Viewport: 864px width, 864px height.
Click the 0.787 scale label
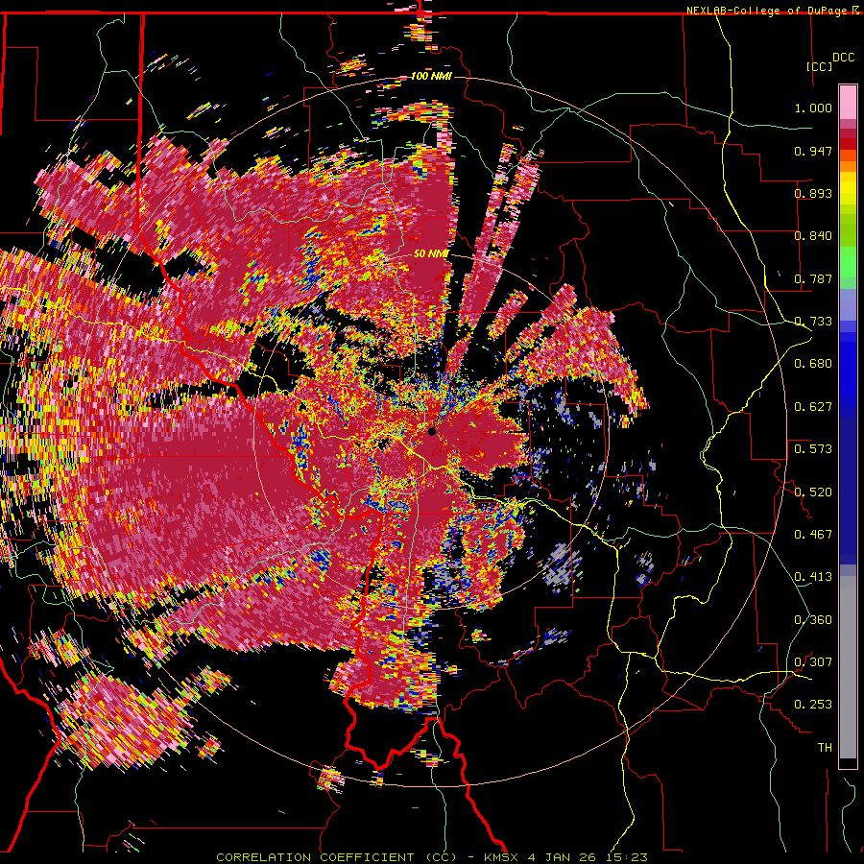coord(813,278)
